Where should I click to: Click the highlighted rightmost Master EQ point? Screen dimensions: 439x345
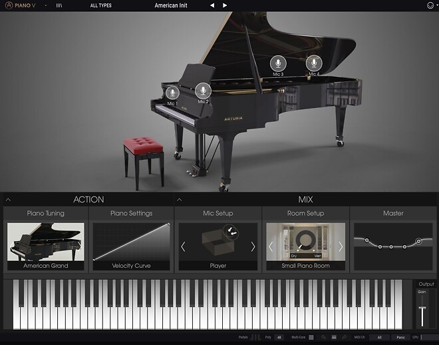(x=418, y=241)
